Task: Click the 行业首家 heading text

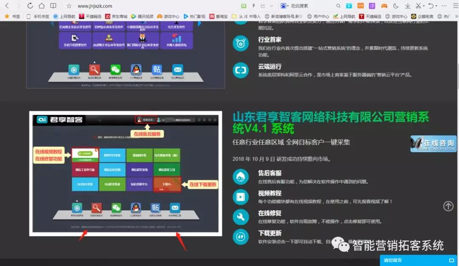Action: click(x=269, y=39)
